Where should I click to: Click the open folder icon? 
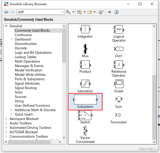tap(90, 12)
